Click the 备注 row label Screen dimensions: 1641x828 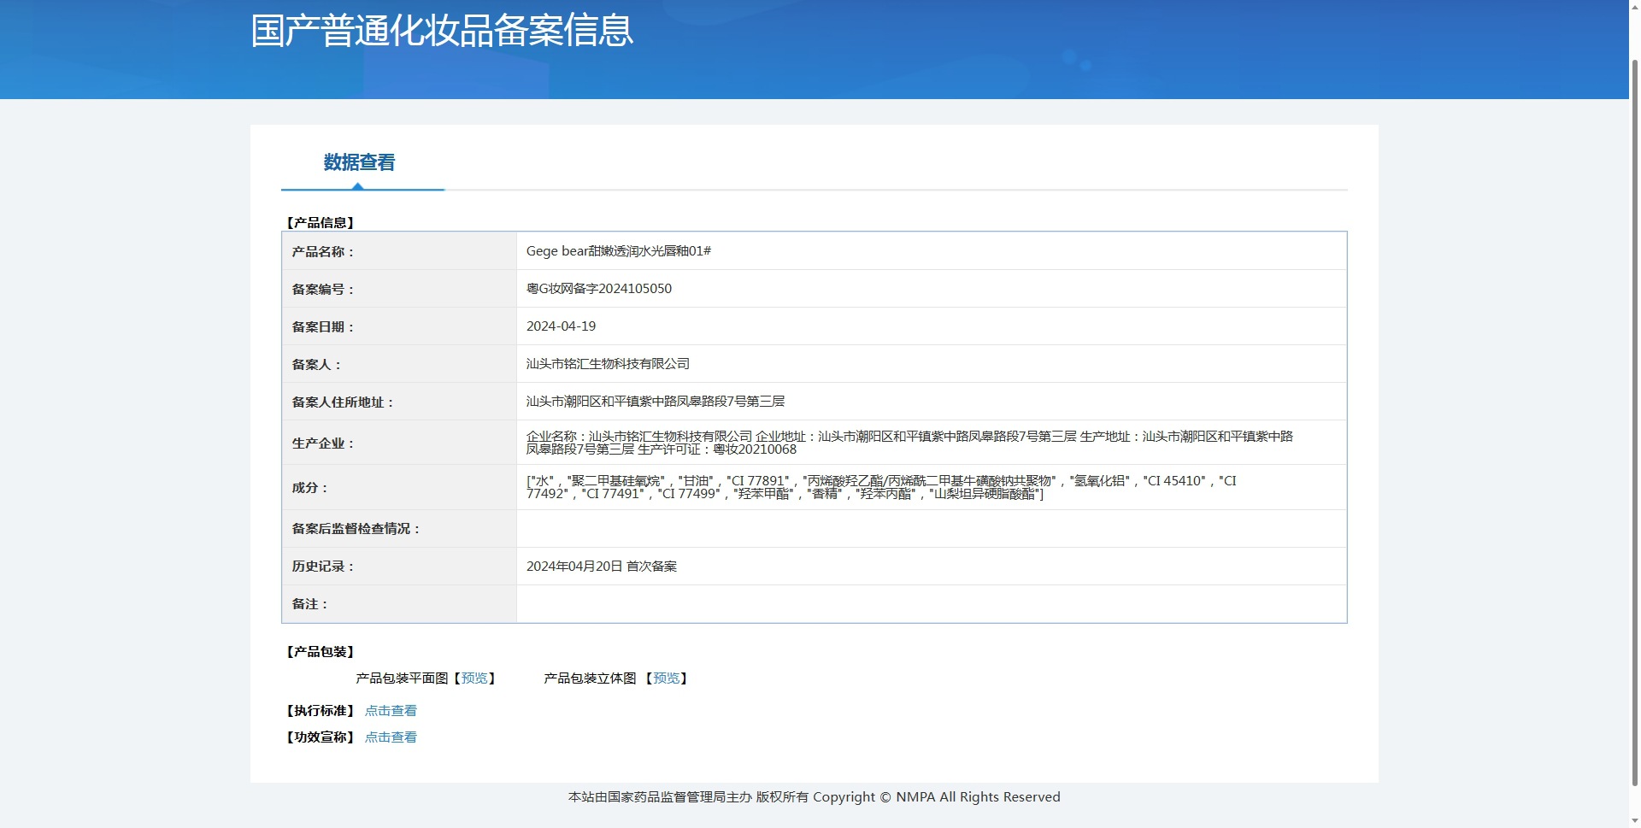point(309,604)
